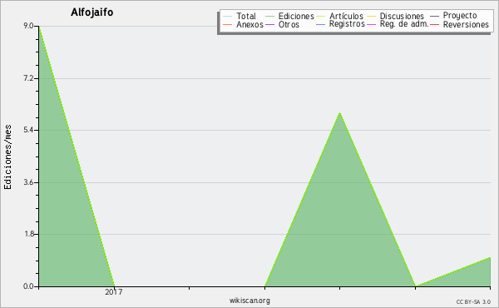
Task: Click the 1.8 y-axis value
Action: (28, 234)
